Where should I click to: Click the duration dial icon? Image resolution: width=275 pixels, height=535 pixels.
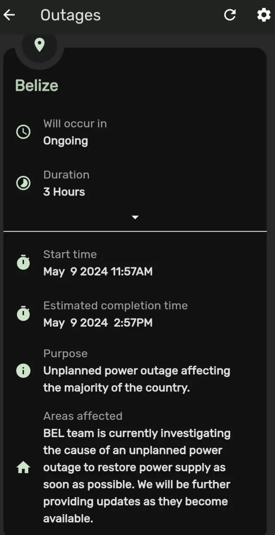pos(24,183)
